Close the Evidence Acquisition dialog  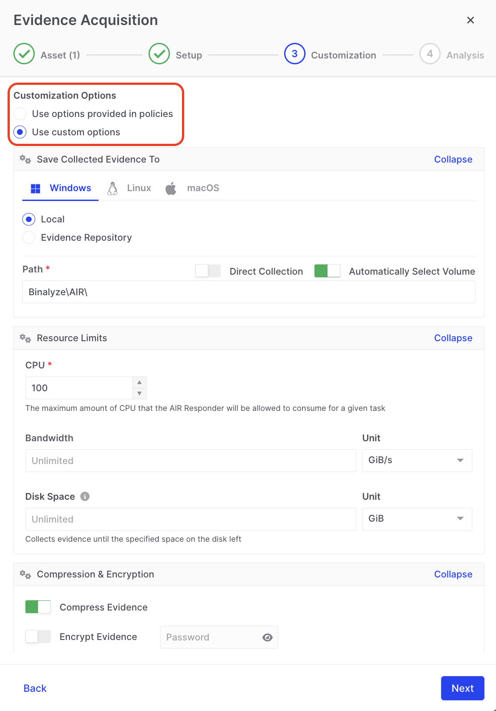tap(470, 20)
